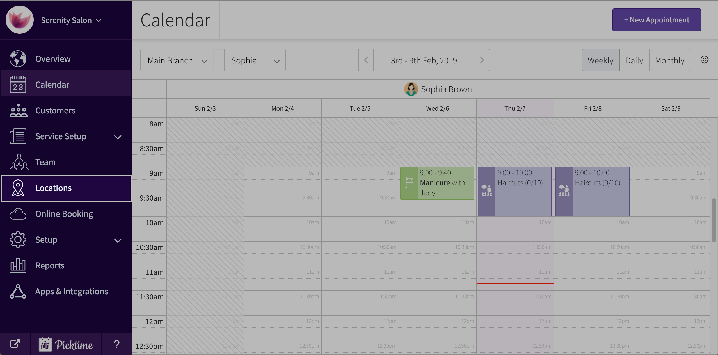Click the Overview globe icon

(18, 59)
